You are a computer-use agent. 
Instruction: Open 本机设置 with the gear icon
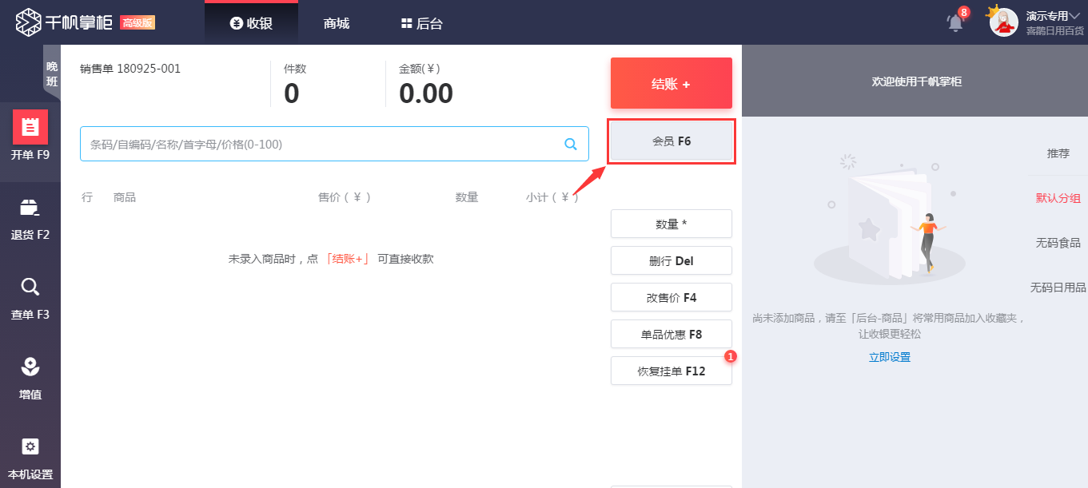30,447
